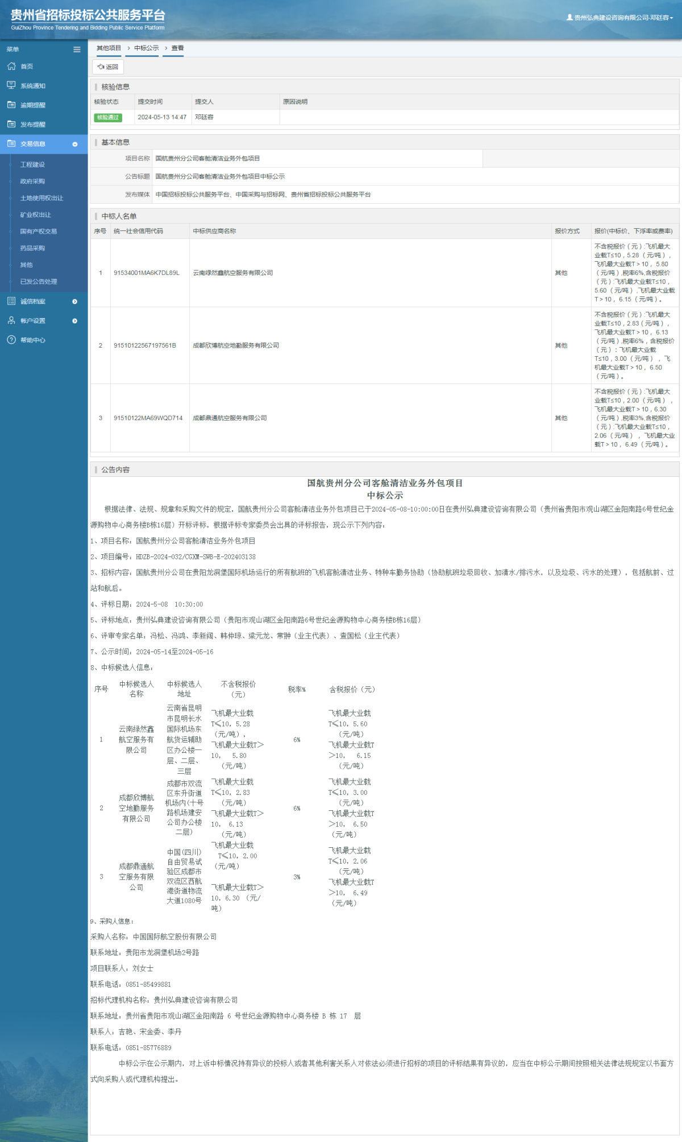Click the 联系电话 0851-85776889 line

131,1048
